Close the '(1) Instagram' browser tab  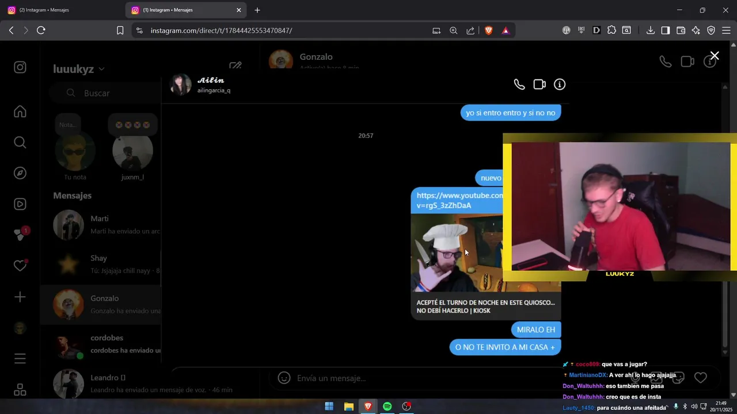(x=238, y=10)
